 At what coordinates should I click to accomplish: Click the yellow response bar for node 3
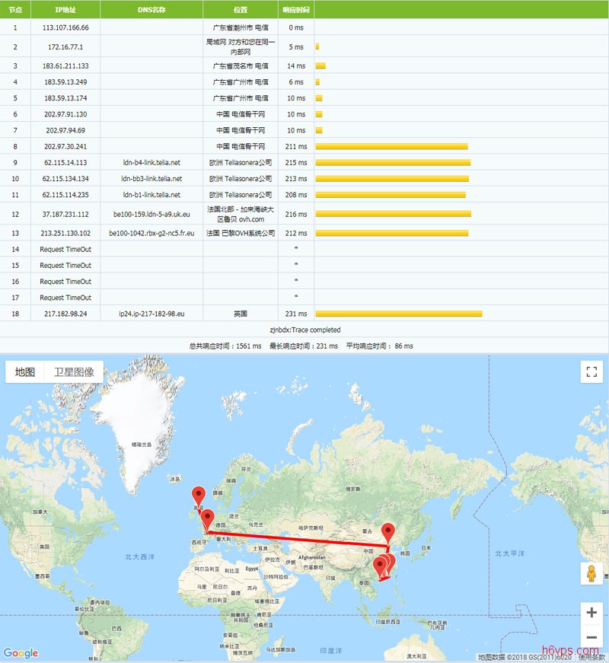coord(320,65)
